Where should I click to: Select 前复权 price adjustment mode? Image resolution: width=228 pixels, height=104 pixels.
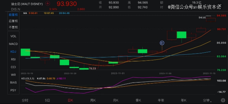(x=13, y=15)
